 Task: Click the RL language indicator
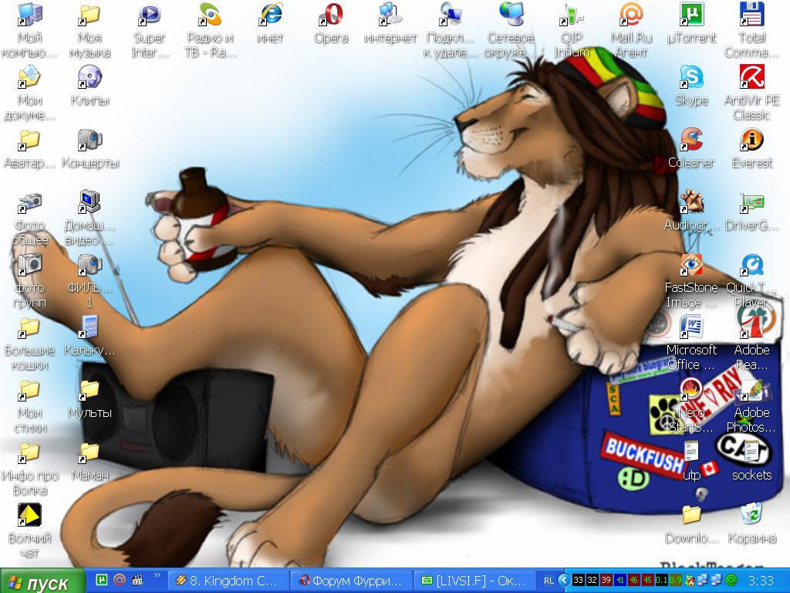[549, 580]
